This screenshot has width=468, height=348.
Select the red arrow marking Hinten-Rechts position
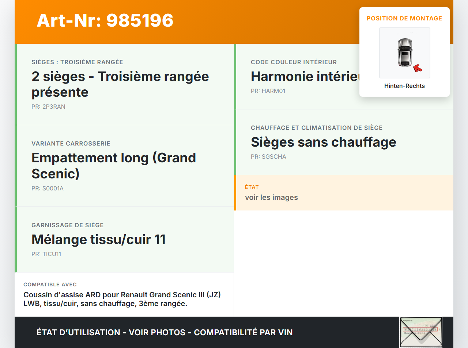click(x=417, y=67)
